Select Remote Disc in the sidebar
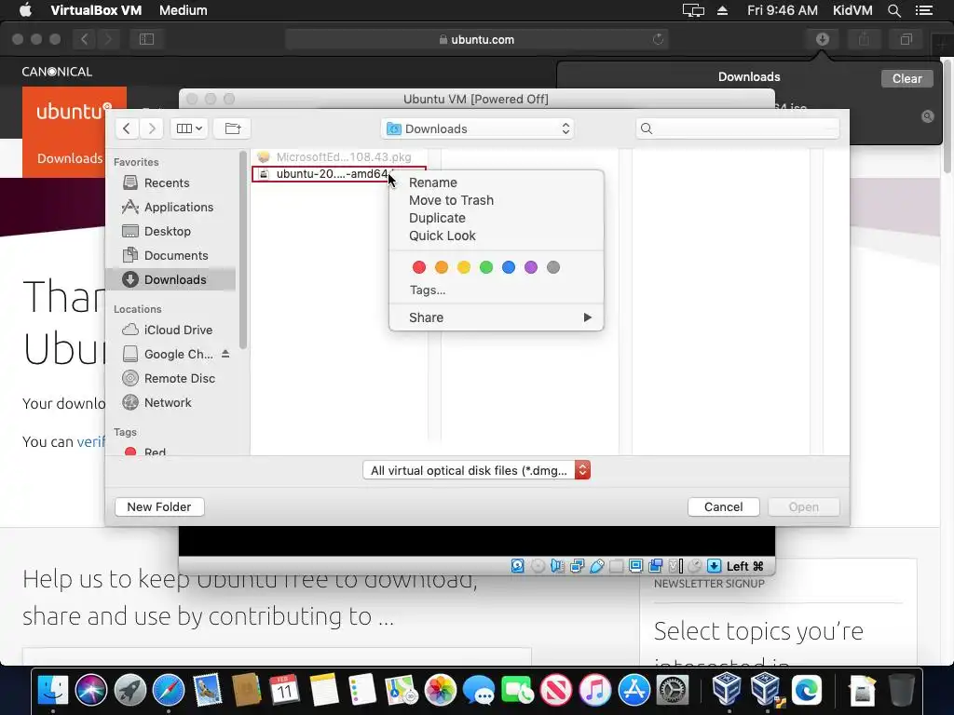This screenshot has width=954, height=715. [x=170, y=378]
